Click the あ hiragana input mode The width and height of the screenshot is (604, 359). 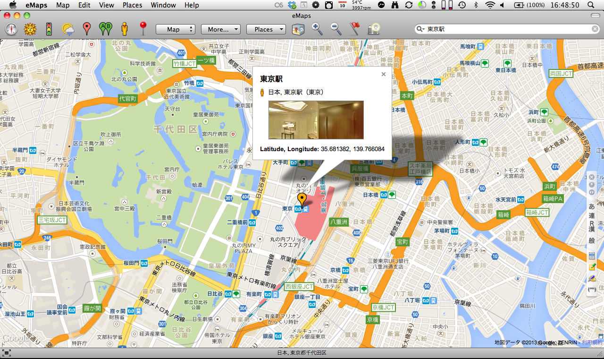coord(592,207)
